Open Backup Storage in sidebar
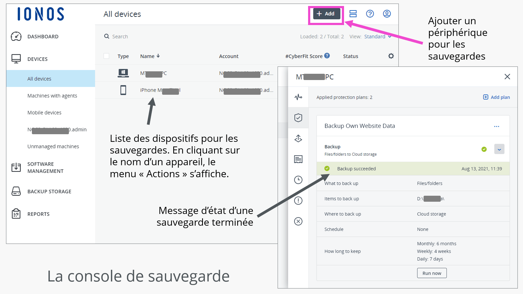523x294 pixels. 49,191
